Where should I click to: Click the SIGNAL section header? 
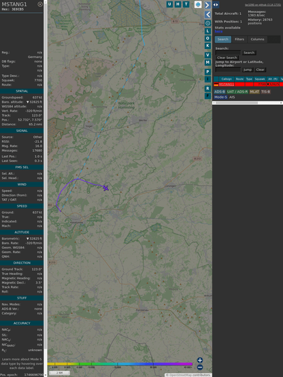22,131
